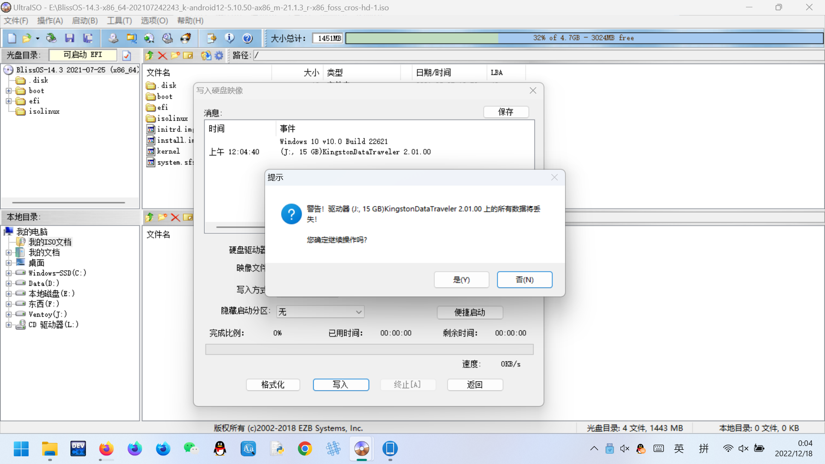Open Chrome from the taskbar

pyautogui.click(x=305, y=449)
